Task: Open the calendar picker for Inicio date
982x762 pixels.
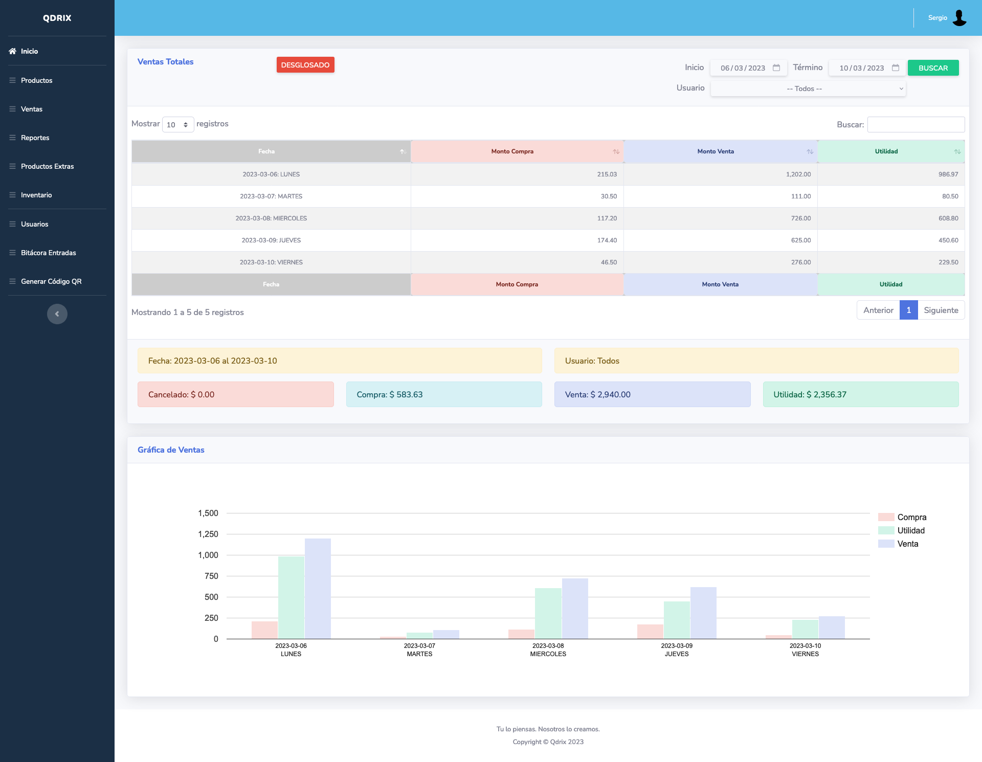Action: click(776, 68)
